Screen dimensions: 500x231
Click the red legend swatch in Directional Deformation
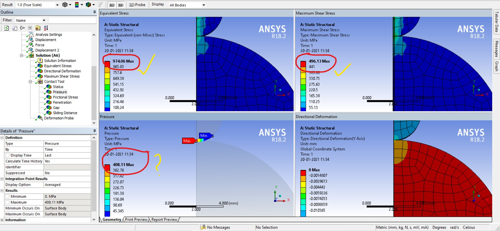(x=303, y=173)
